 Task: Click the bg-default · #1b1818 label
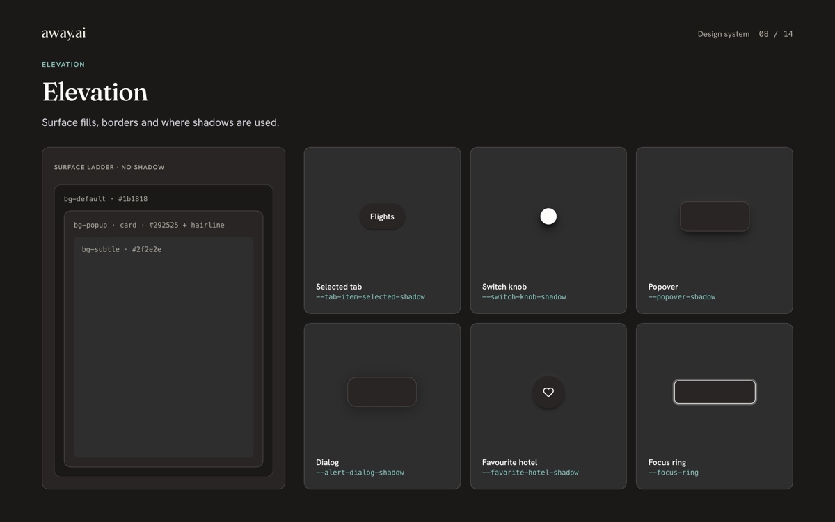(x=106, y=199)
